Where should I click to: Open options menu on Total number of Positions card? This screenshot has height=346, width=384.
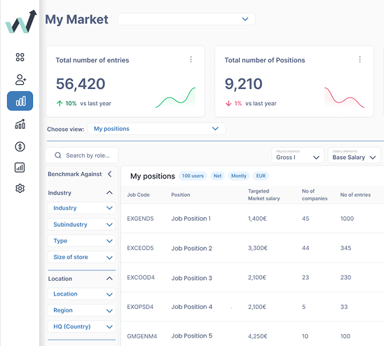click(x=359, y=60)
